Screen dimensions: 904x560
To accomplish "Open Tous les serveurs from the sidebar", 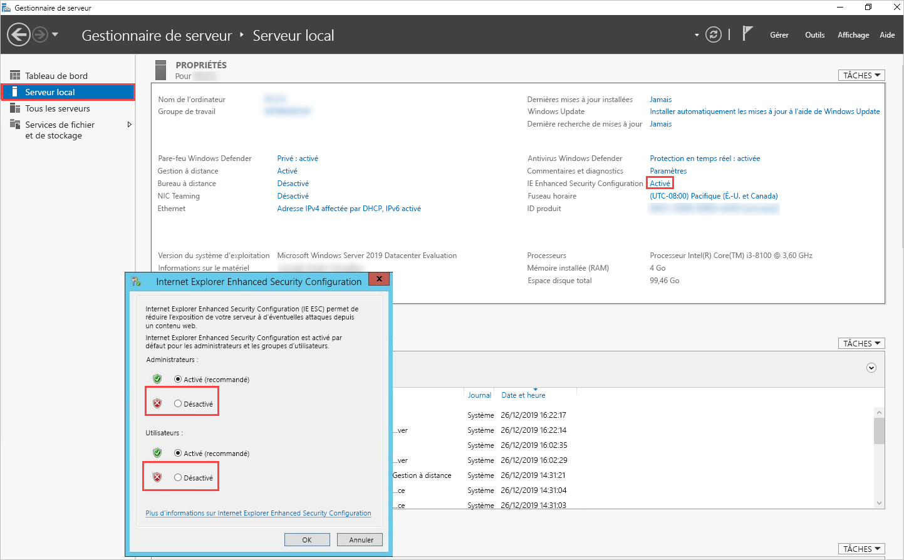I will (14, 108).
